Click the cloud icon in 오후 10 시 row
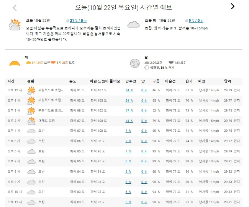249x207 pixels. [31, 192]
